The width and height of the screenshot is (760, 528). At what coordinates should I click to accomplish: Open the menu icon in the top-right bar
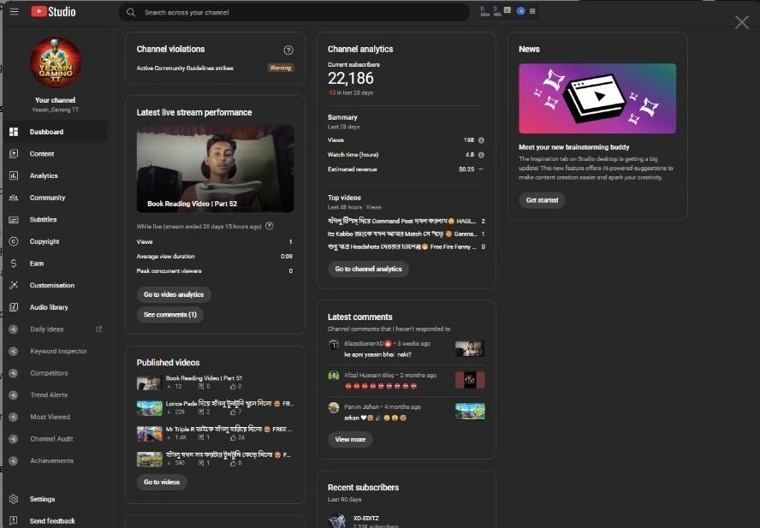tap(532, 11)
